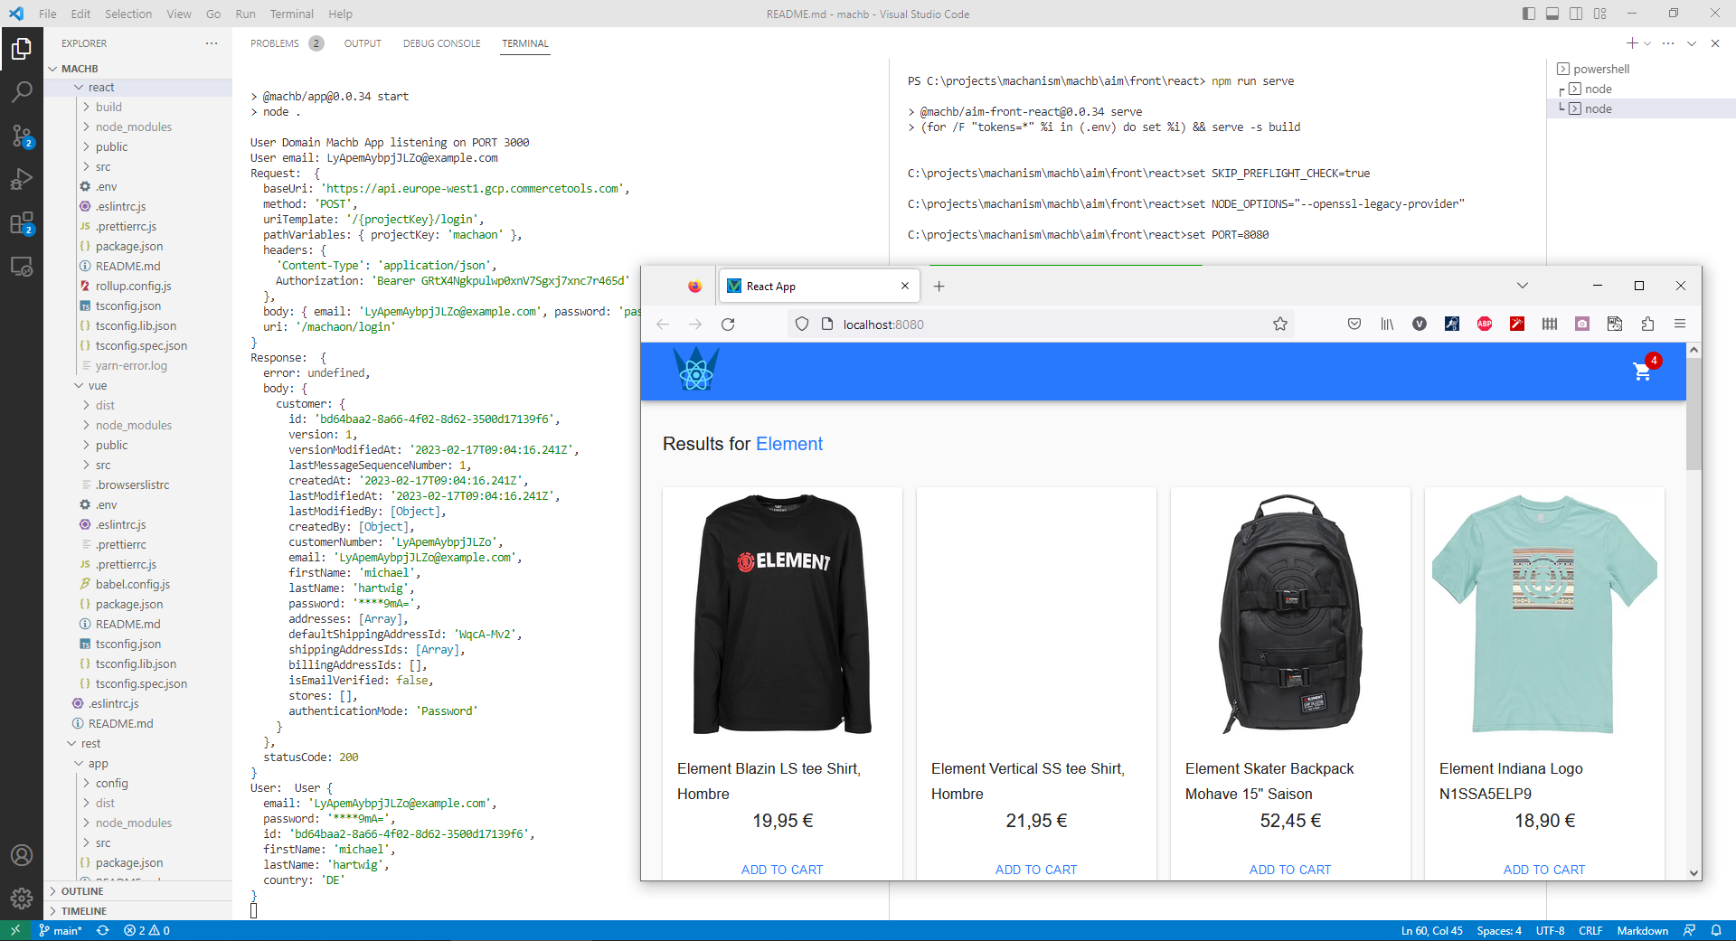Open site information shield icon in address bar
This screenshot has height=941, width=1736.
click(x=802, y=324)
